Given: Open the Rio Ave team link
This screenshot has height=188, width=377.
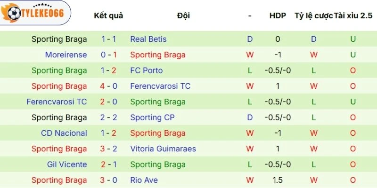Looking at the screenshot, I should tap(144, 180).
